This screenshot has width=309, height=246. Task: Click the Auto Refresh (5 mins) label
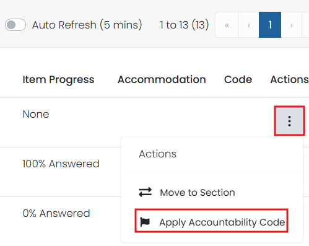pos(87,25)
